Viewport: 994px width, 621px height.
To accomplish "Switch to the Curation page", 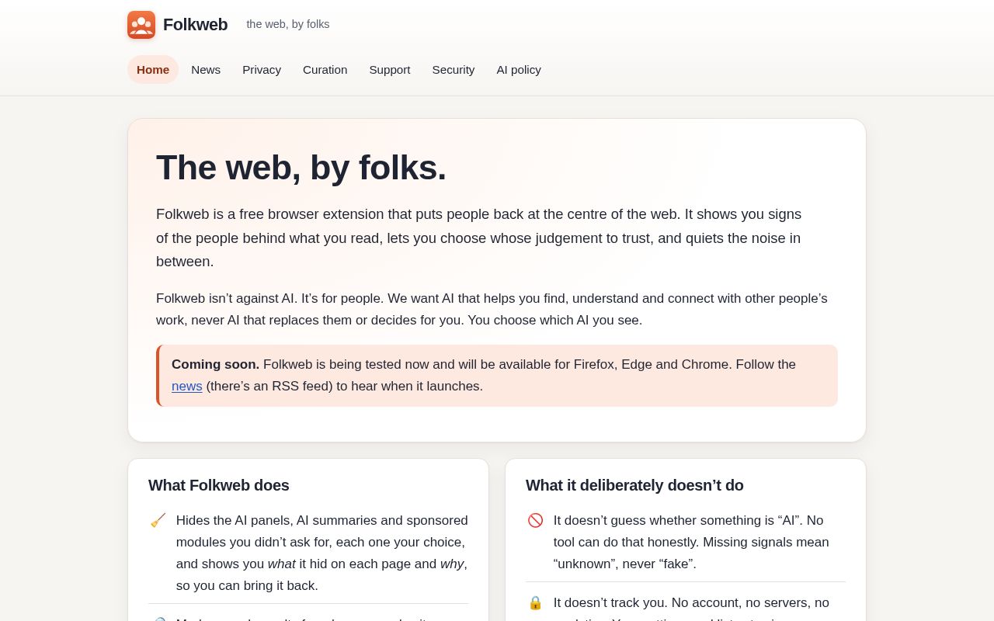I will coord(325,69).
